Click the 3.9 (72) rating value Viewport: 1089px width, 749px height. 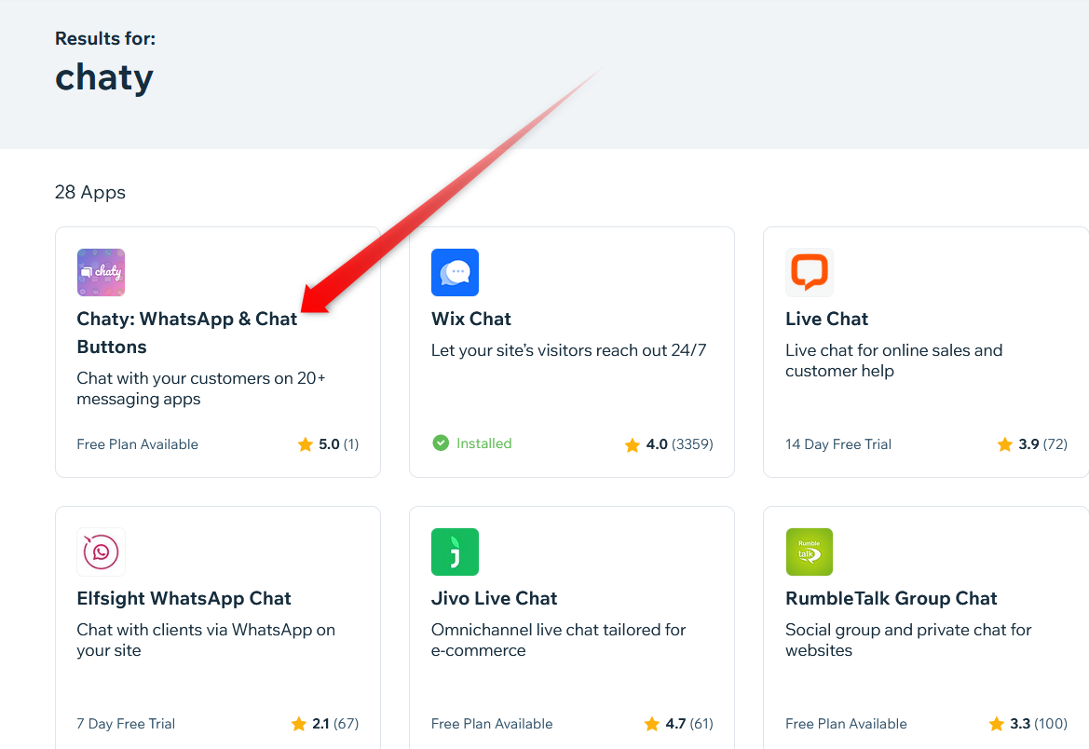click(x=1043, y=444)
